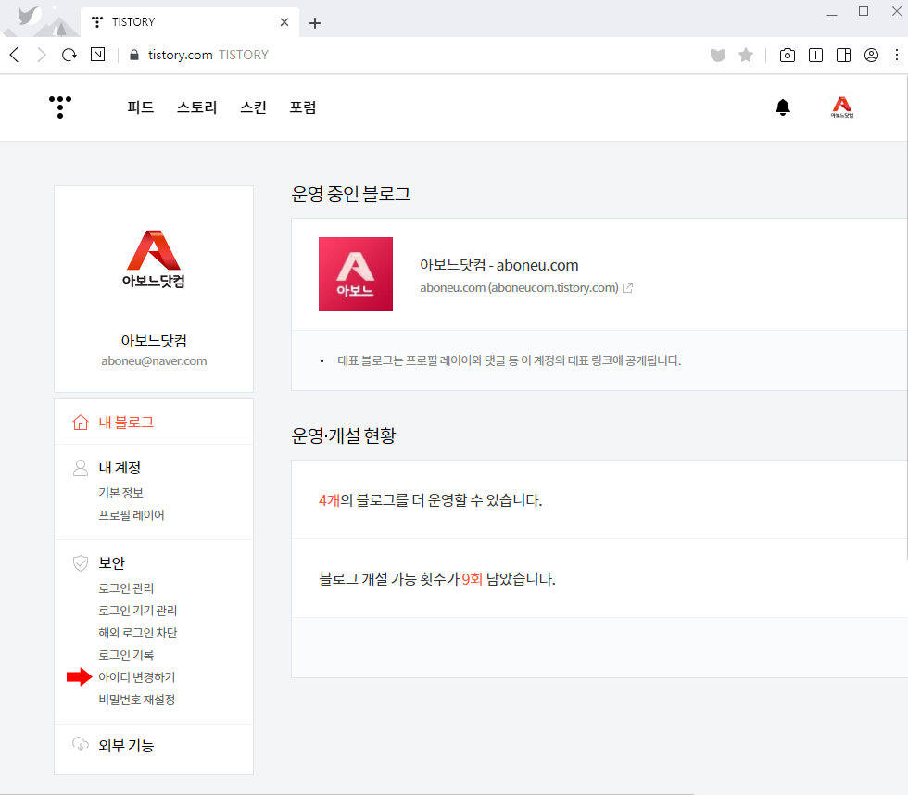Open browser three-dot menu
This screenshot has height=795, width=908.
point(897,55)
